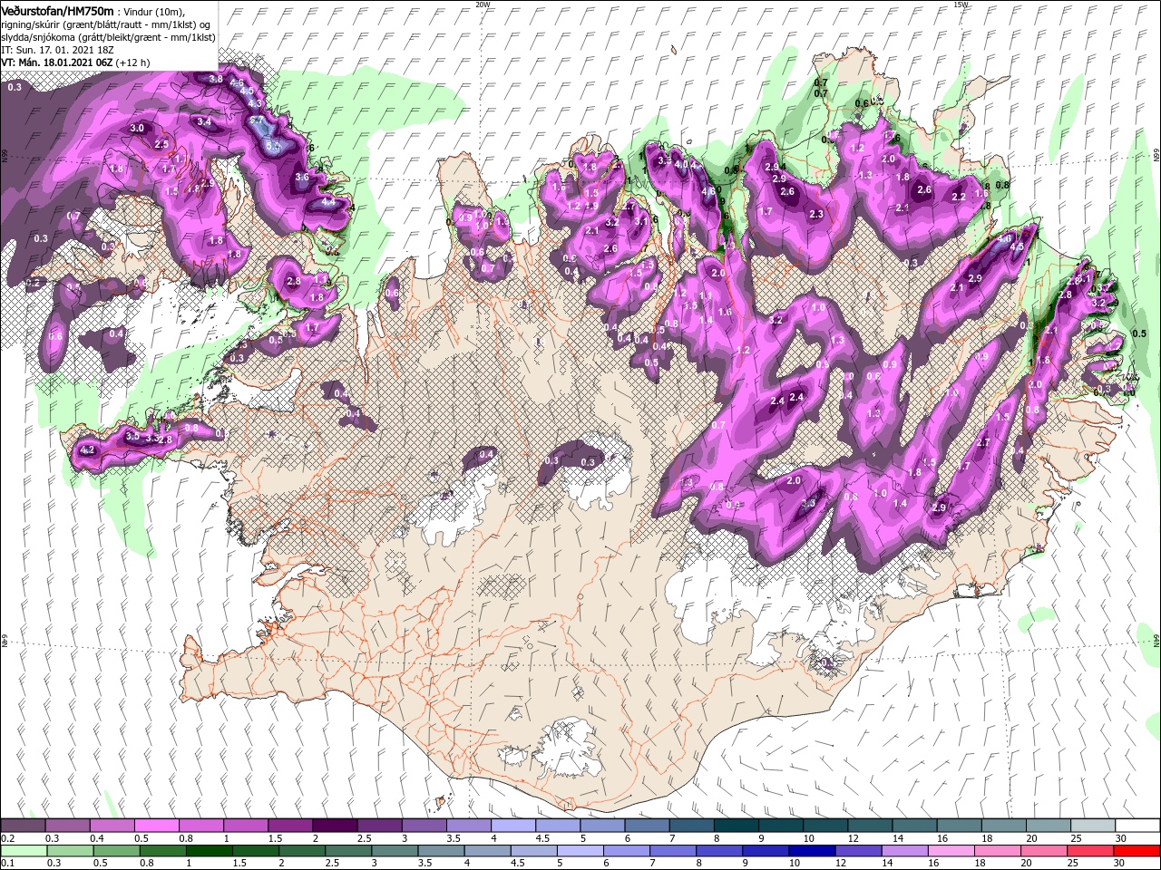
Task: Click the '(+12 h)' forecast offset text
Action: click(x=132, y=63)
